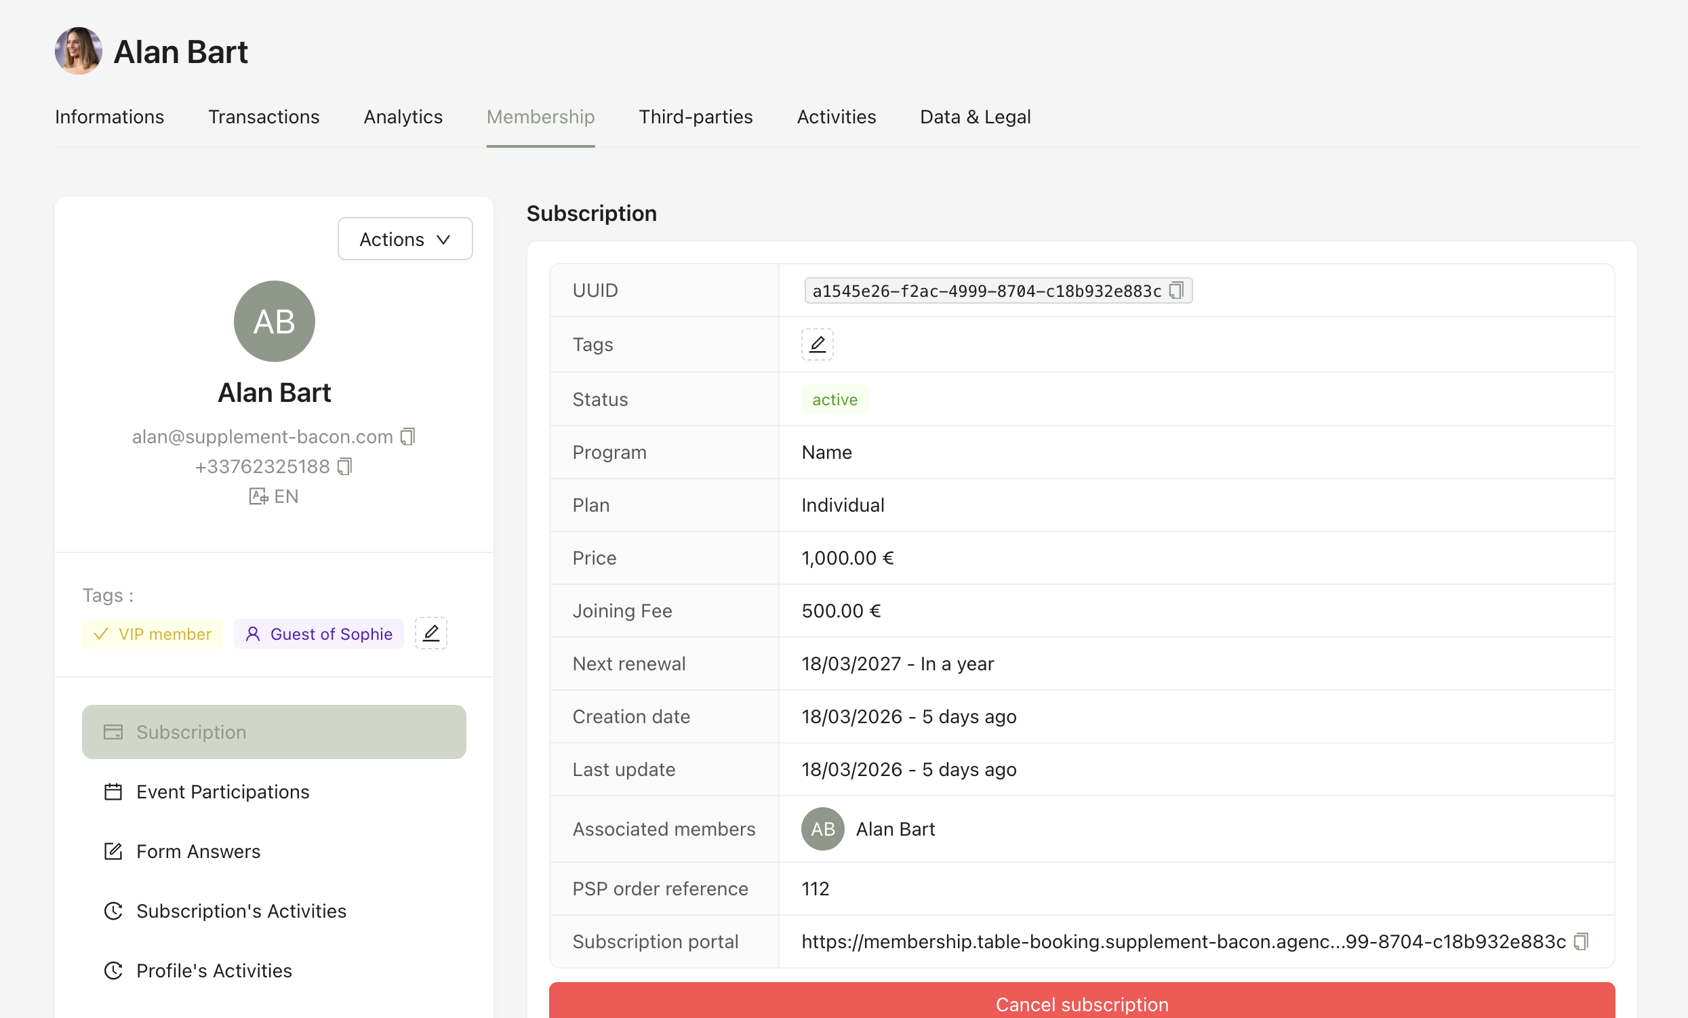Switch to the Transactions tab
Screen dimensions: 1688x1018
point(264,117)
